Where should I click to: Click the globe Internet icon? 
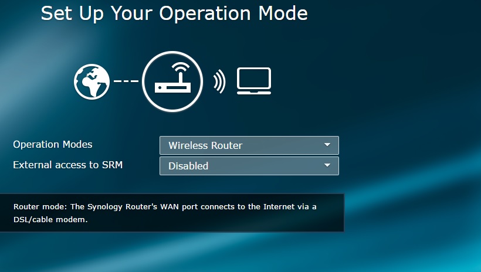click(x=92, y=81)
